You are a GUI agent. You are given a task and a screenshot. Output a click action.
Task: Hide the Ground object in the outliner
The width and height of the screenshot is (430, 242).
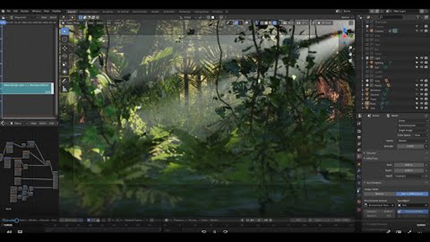(421, 94)
